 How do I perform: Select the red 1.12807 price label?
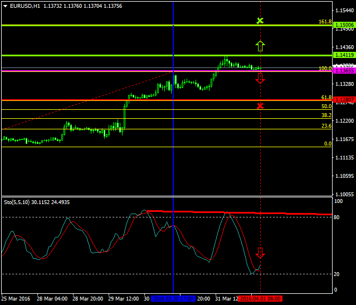(x=342, y=100)
